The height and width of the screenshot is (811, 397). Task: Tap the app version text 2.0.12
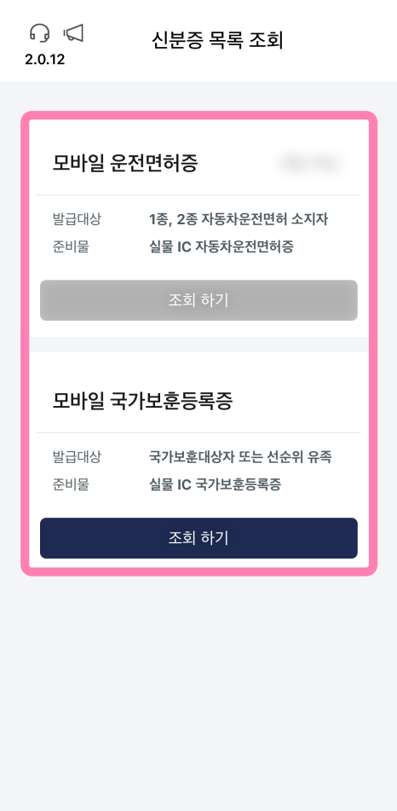tap(45, 60)
